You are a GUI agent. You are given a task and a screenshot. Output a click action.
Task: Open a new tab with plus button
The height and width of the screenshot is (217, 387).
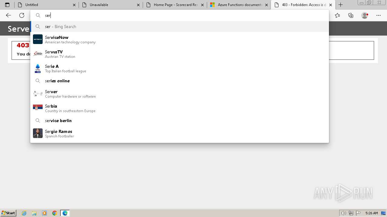[x=340, y=5]
